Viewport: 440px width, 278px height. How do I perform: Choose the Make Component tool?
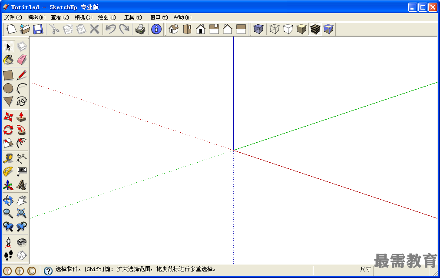click(x=22, y=47)
